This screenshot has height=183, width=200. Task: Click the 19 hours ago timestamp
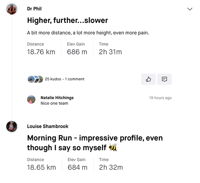[x=160, y=98]
